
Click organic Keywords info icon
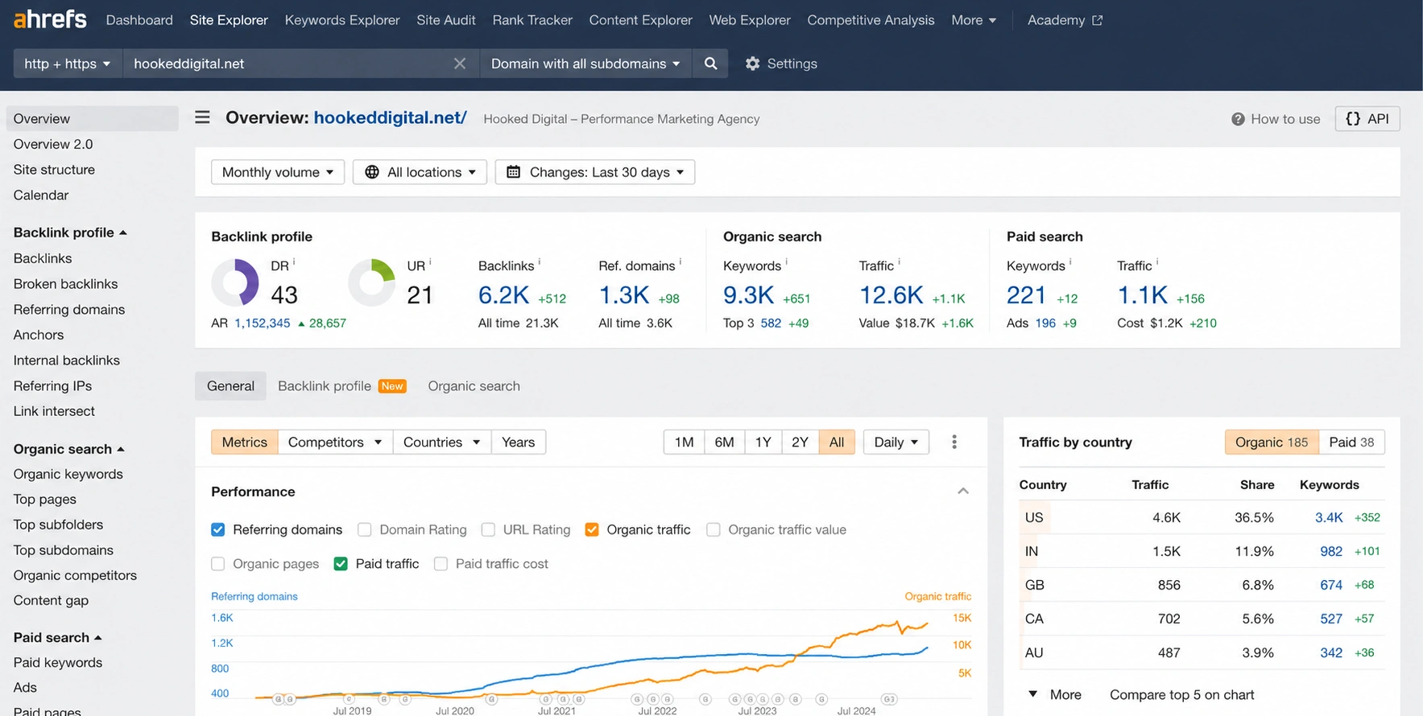[x=787, y=261]
